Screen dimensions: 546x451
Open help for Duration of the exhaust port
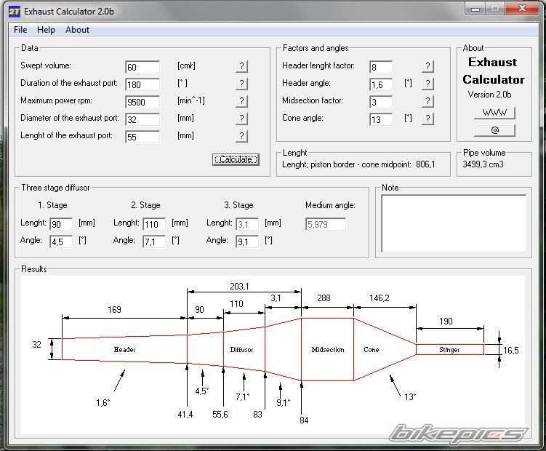click(241, 84)
